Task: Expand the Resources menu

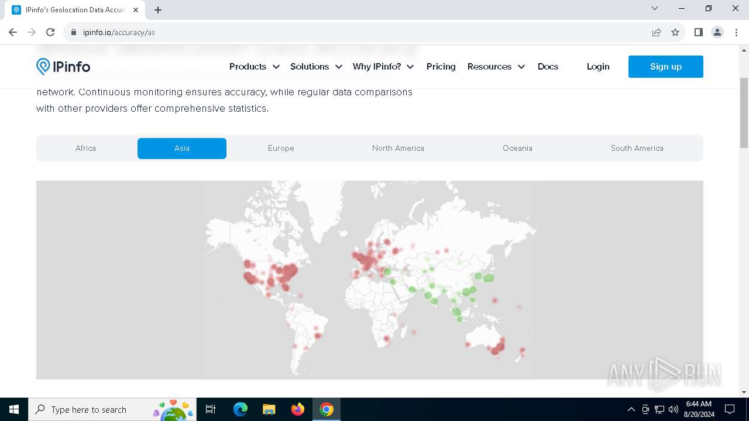Action: click(x=496, y=67)
